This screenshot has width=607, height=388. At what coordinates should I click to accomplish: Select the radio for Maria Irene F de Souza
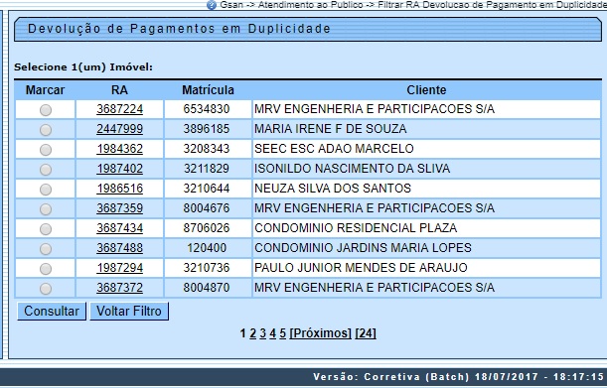pos(46,130)
